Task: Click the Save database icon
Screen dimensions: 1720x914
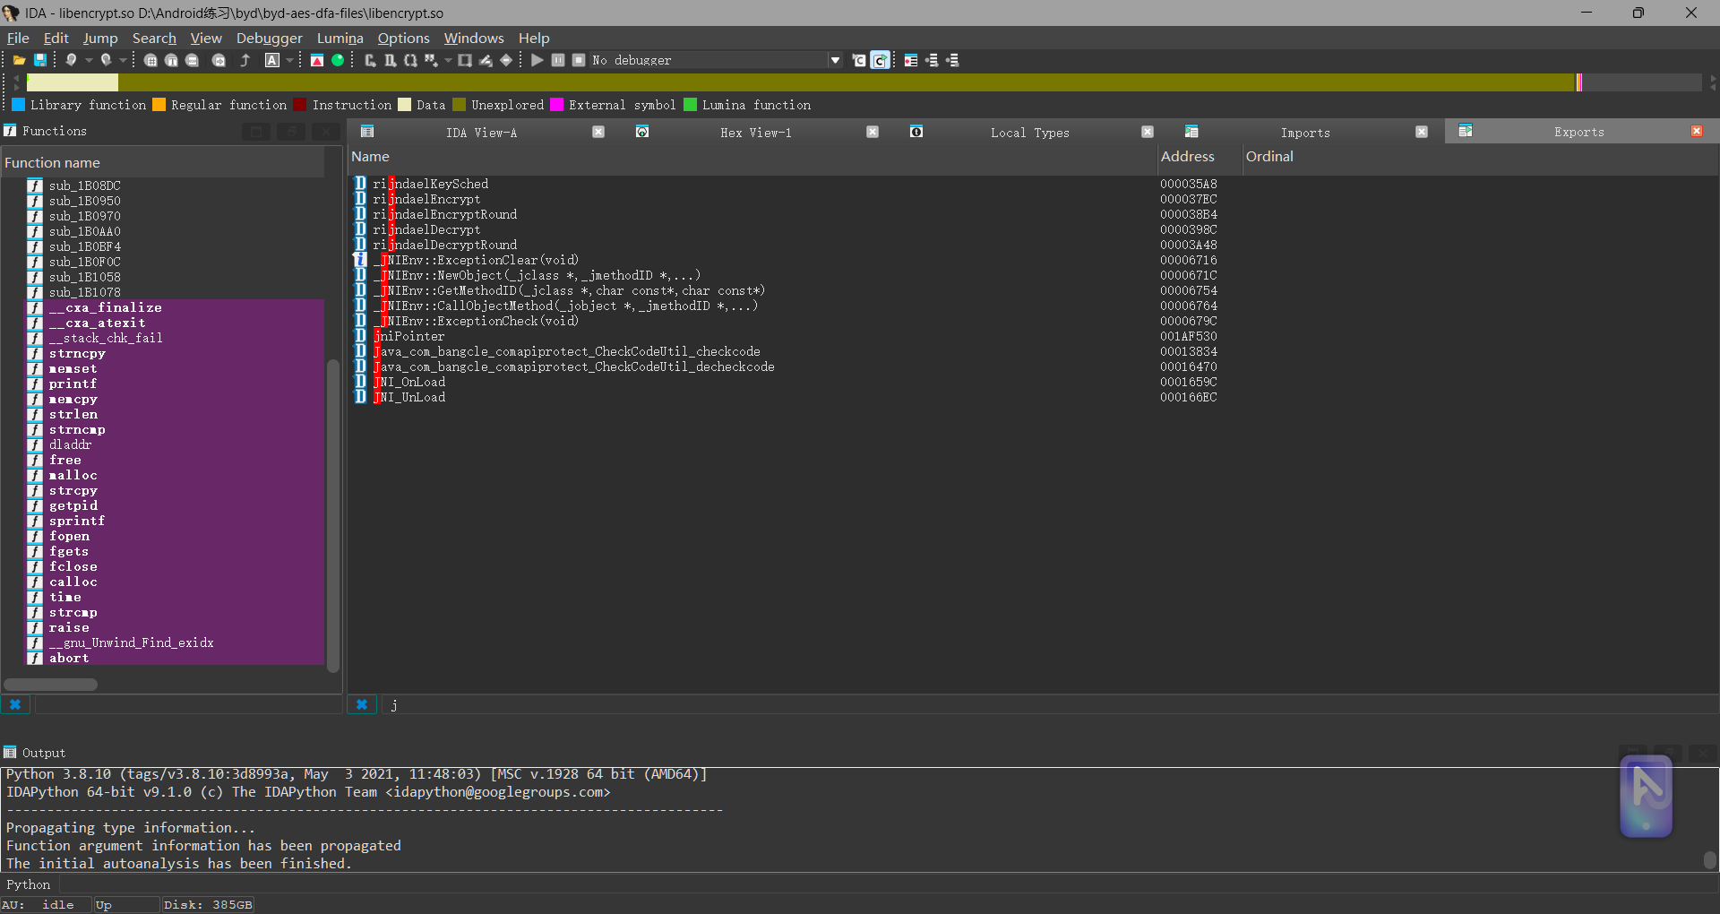Action: click(x=40, y=60)
